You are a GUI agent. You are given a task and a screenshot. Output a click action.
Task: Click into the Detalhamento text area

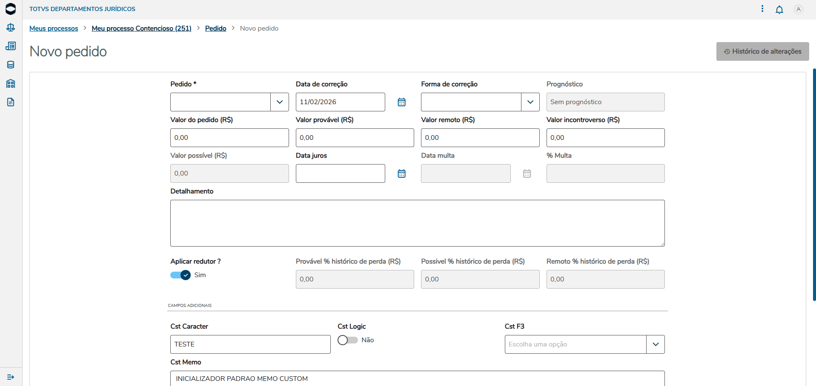[417, 223]
